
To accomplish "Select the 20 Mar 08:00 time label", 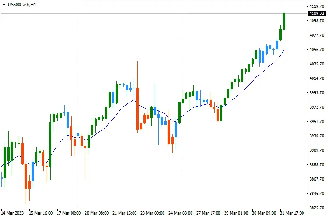I will (x=96, y=214).
